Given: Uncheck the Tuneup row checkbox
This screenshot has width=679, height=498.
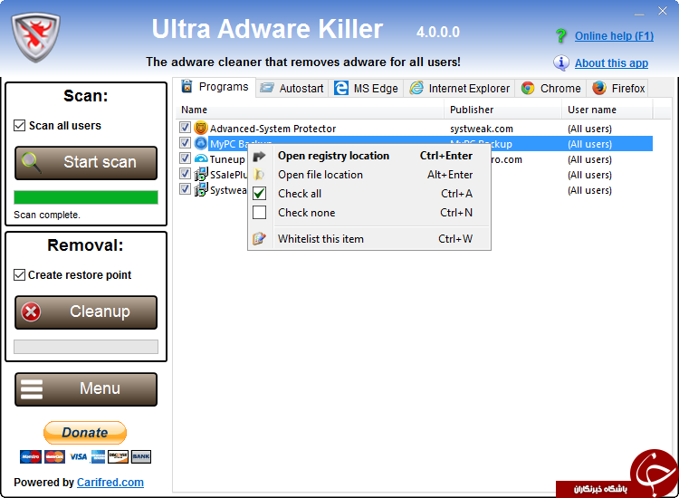Looking at the screenshot, I should 185,158.
